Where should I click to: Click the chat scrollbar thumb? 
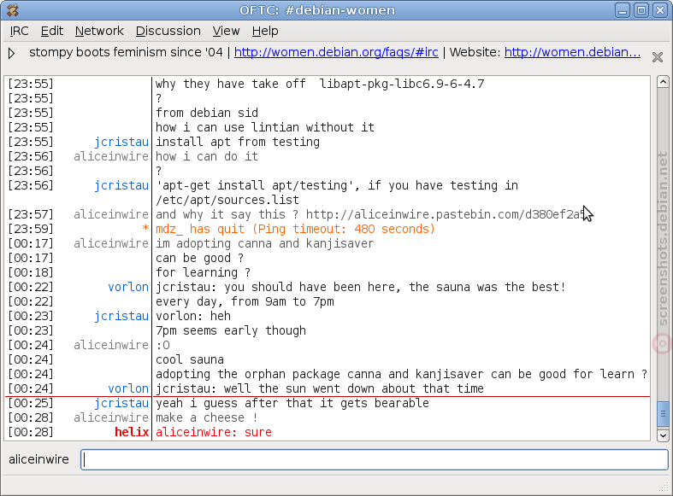coord(663,414)
